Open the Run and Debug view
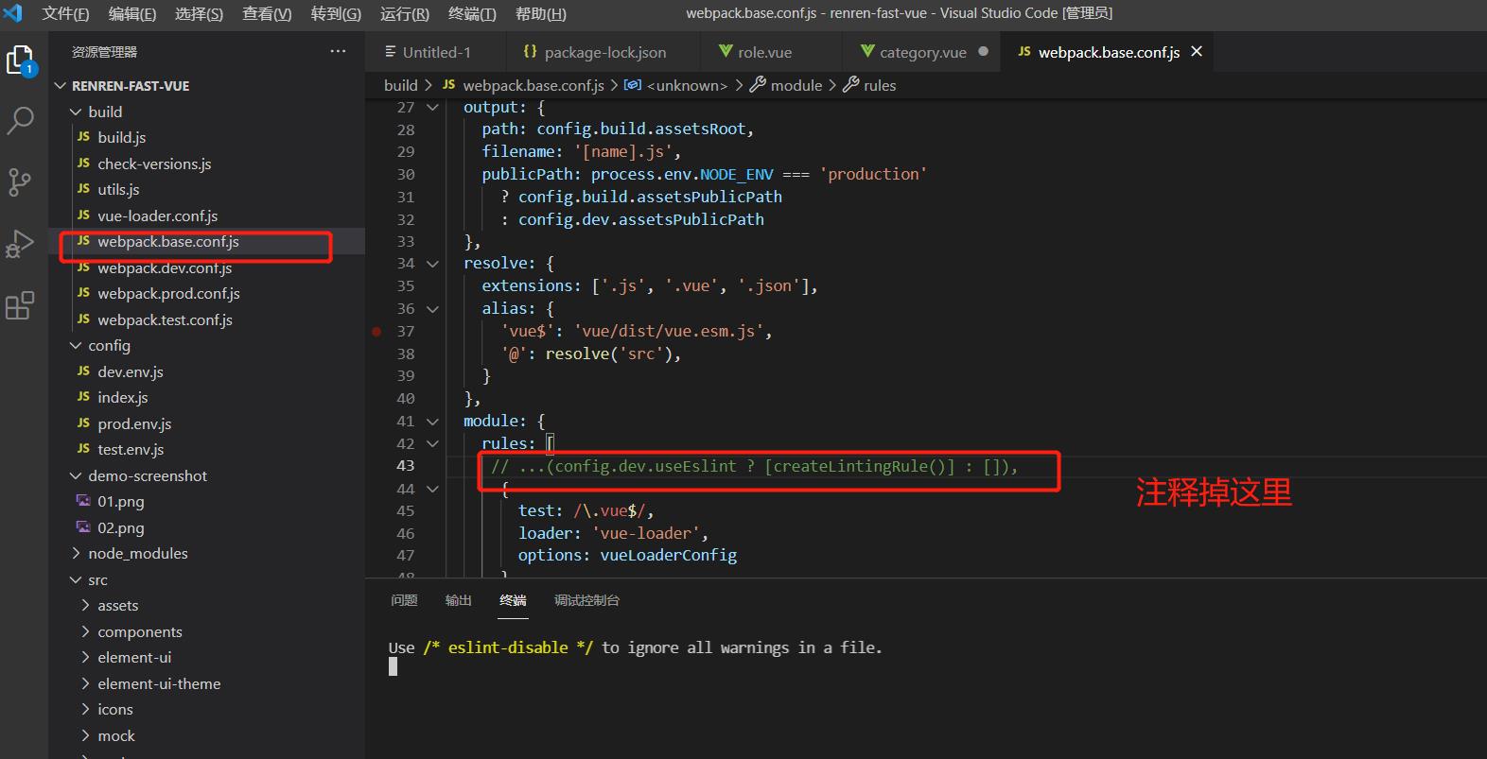The width and height of the screenshot is (1487, 759). click(x=20, y=244)
